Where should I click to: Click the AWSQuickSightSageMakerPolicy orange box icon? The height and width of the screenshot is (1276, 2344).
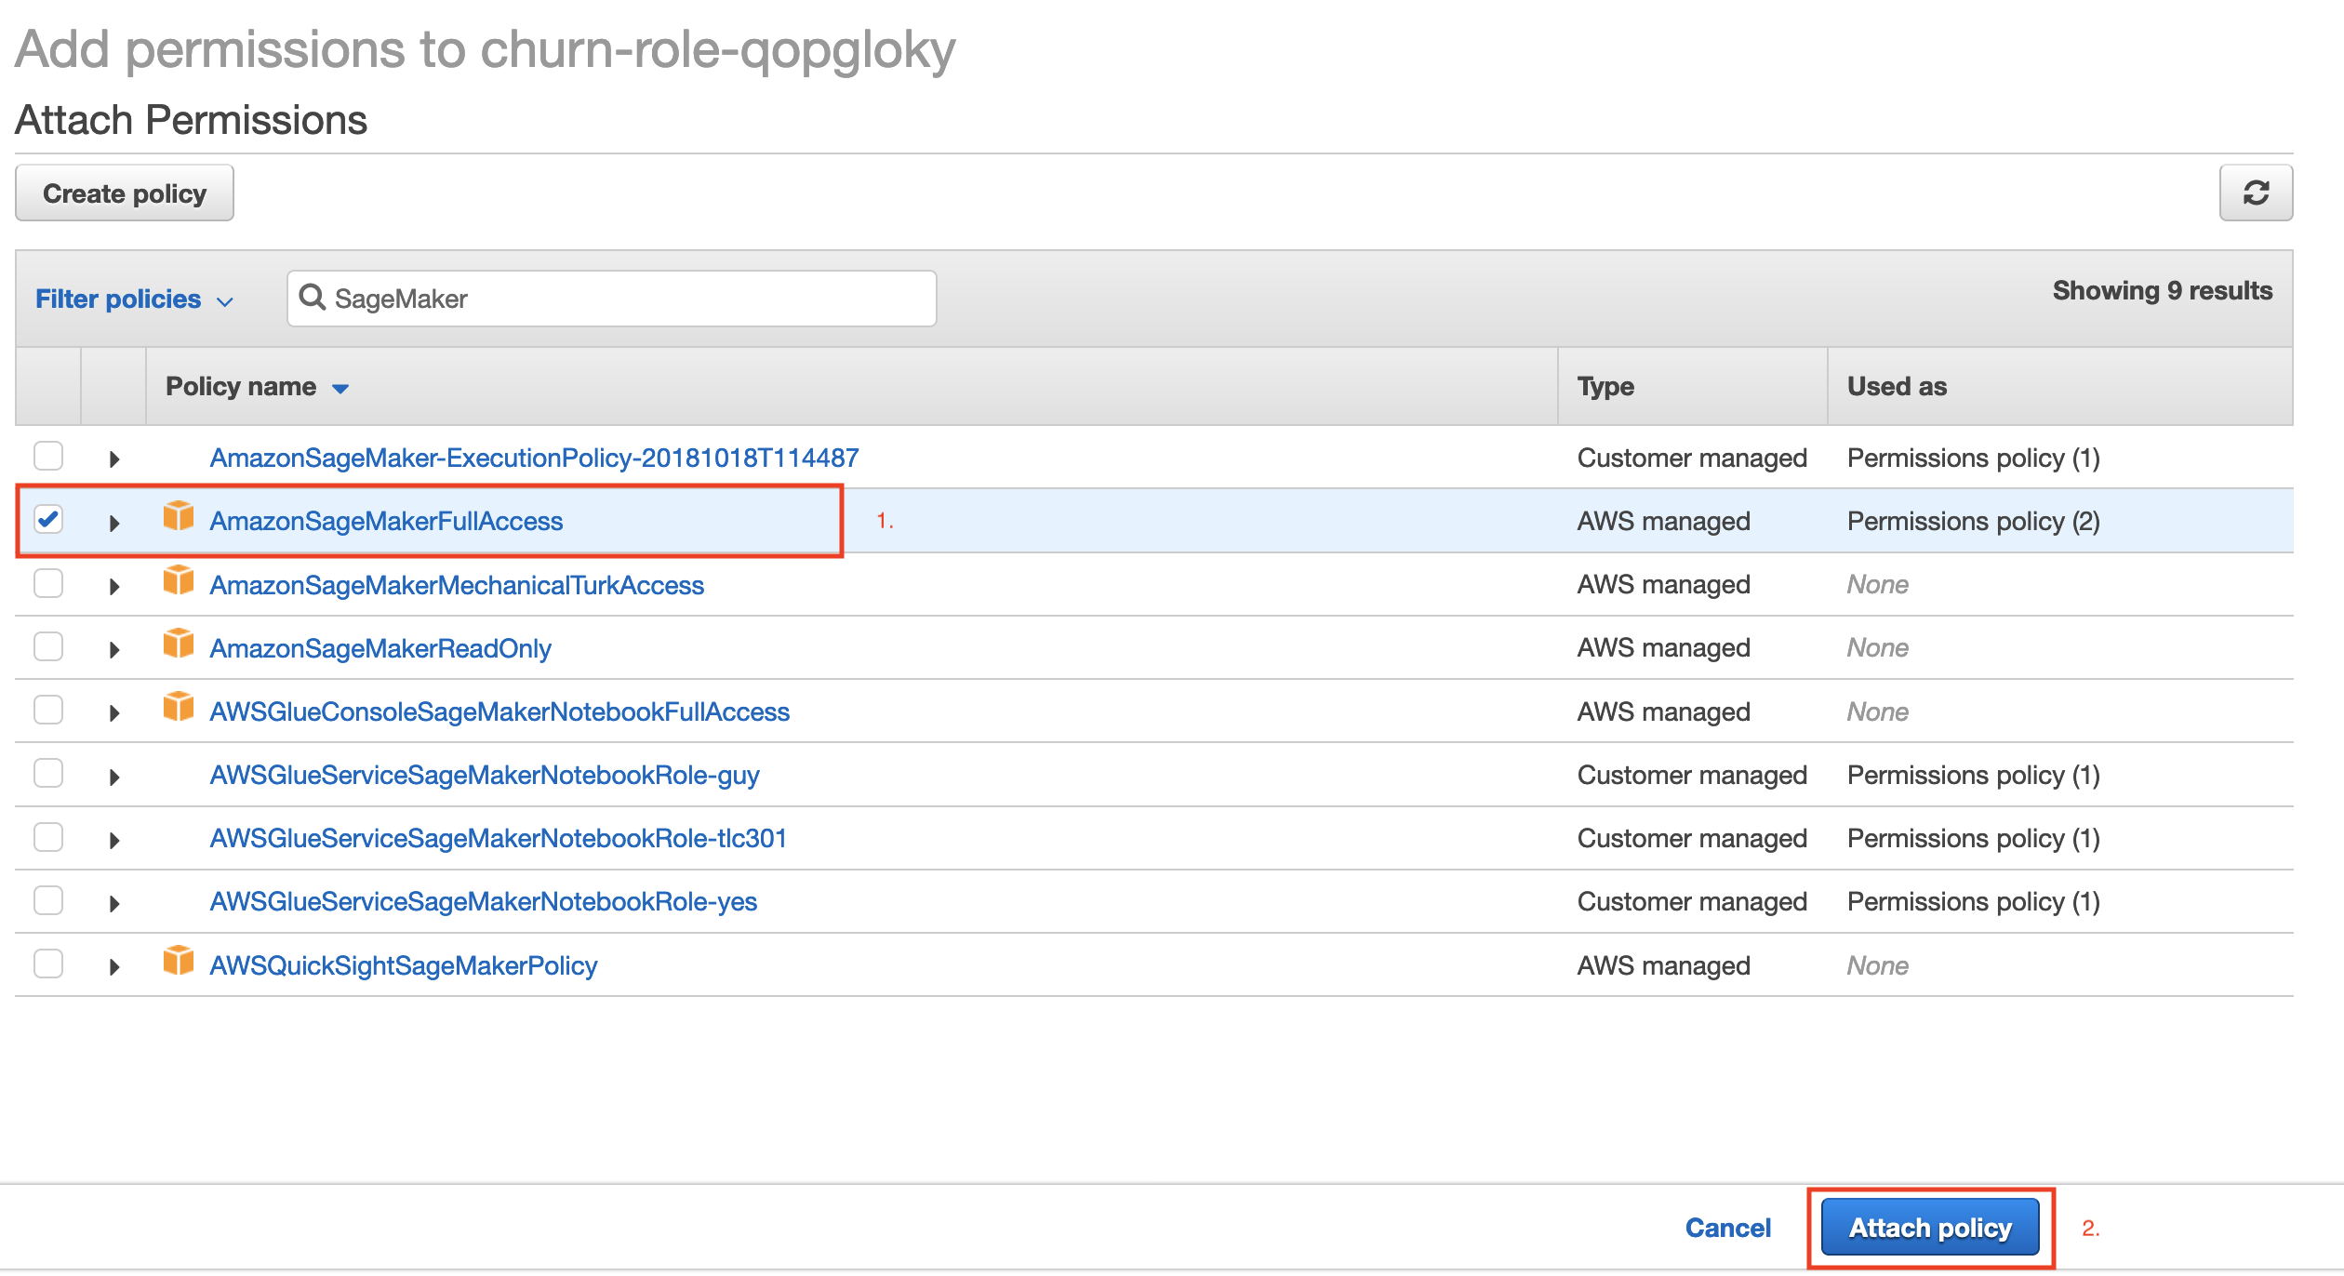tap(178, 961)
